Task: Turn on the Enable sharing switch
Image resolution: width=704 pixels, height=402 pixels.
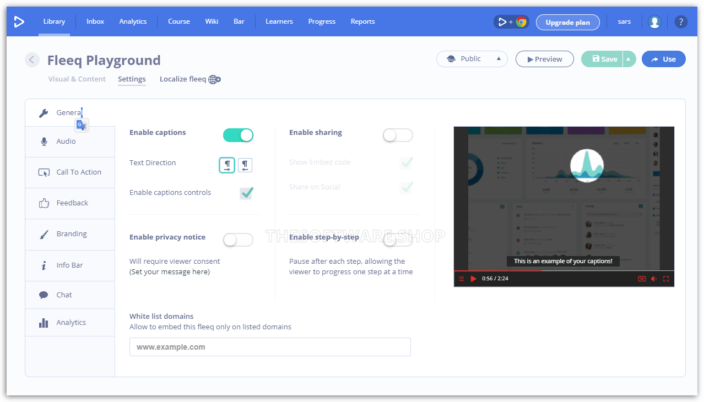Action: tap(398, 135)
